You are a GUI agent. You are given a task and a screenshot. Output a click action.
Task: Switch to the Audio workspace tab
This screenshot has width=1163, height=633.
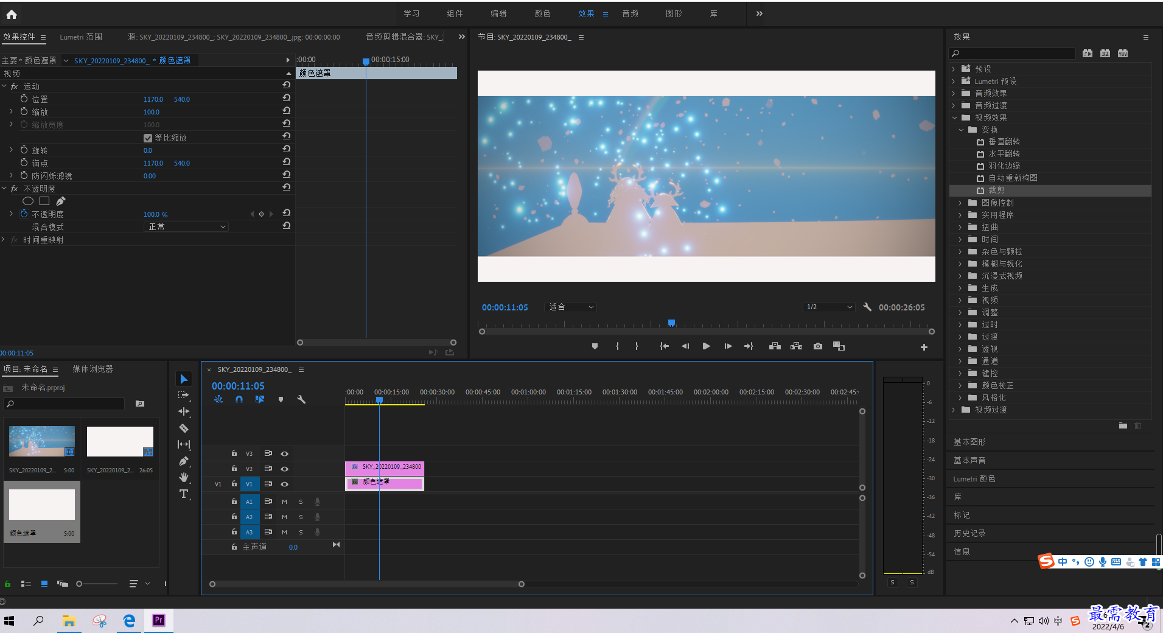pyautogui.click(x=630, y=13)
